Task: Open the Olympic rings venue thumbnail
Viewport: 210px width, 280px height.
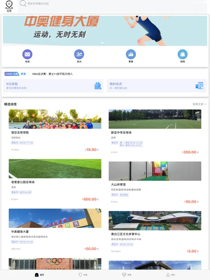Action: [55, 264]
